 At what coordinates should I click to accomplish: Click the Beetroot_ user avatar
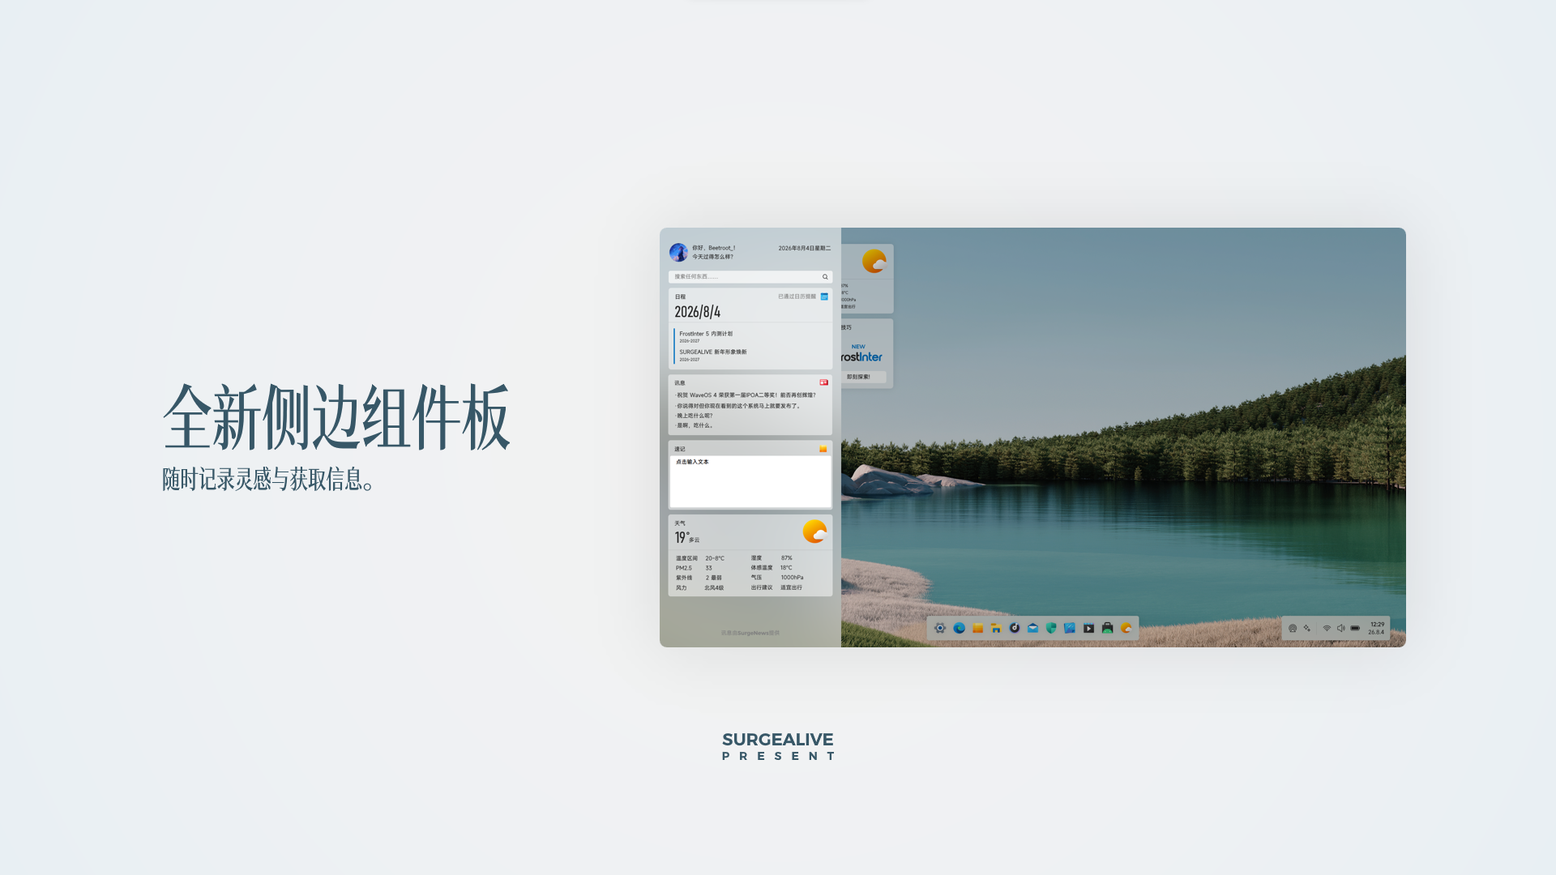click(x=678, y=252)
